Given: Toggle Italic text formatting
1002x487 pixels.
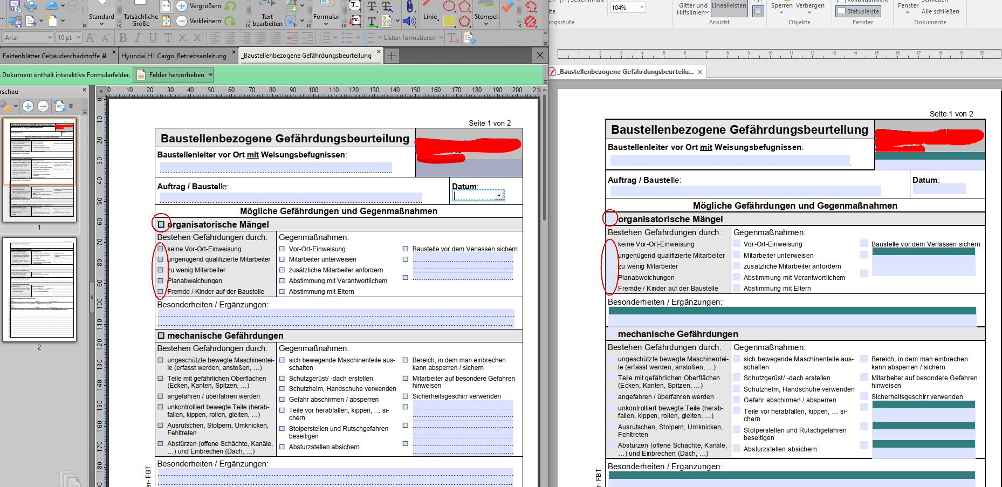Looking at the screenshot, I should tap(138, 38).
